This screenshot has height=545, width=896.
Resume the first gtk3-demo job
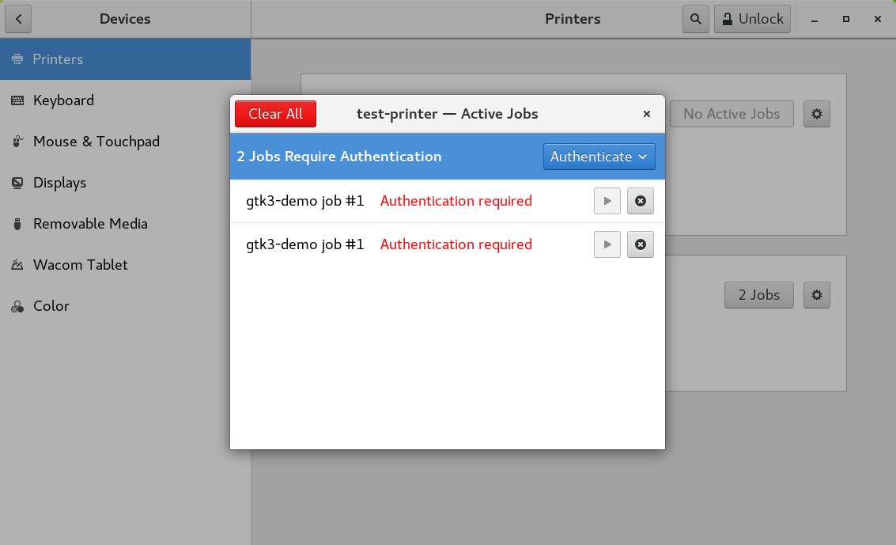tap(607, 201)
